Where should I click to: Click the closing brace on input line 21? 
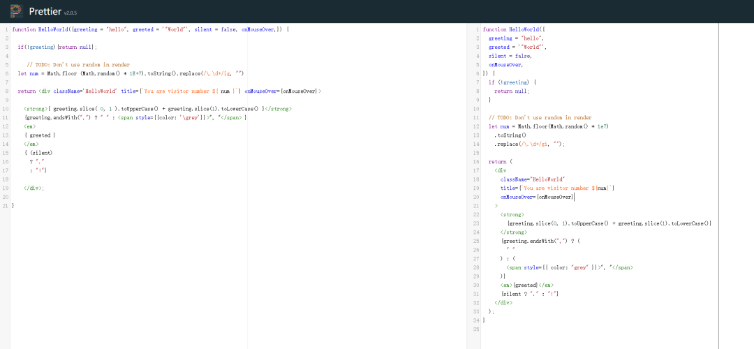coord(13,205)
